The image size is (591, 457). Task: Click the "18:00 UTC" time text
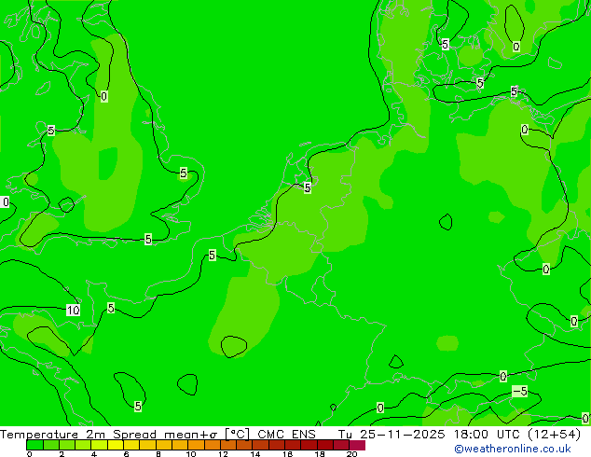(x=488, y=435)
